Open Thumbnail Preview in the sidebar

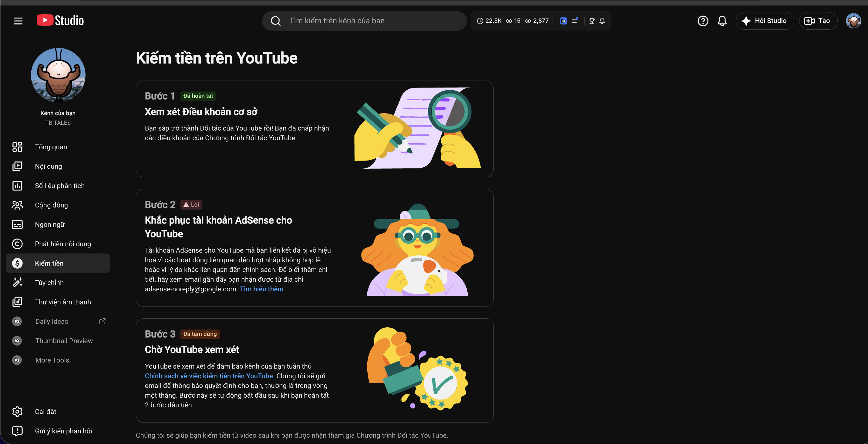click(x=58, y=341)
